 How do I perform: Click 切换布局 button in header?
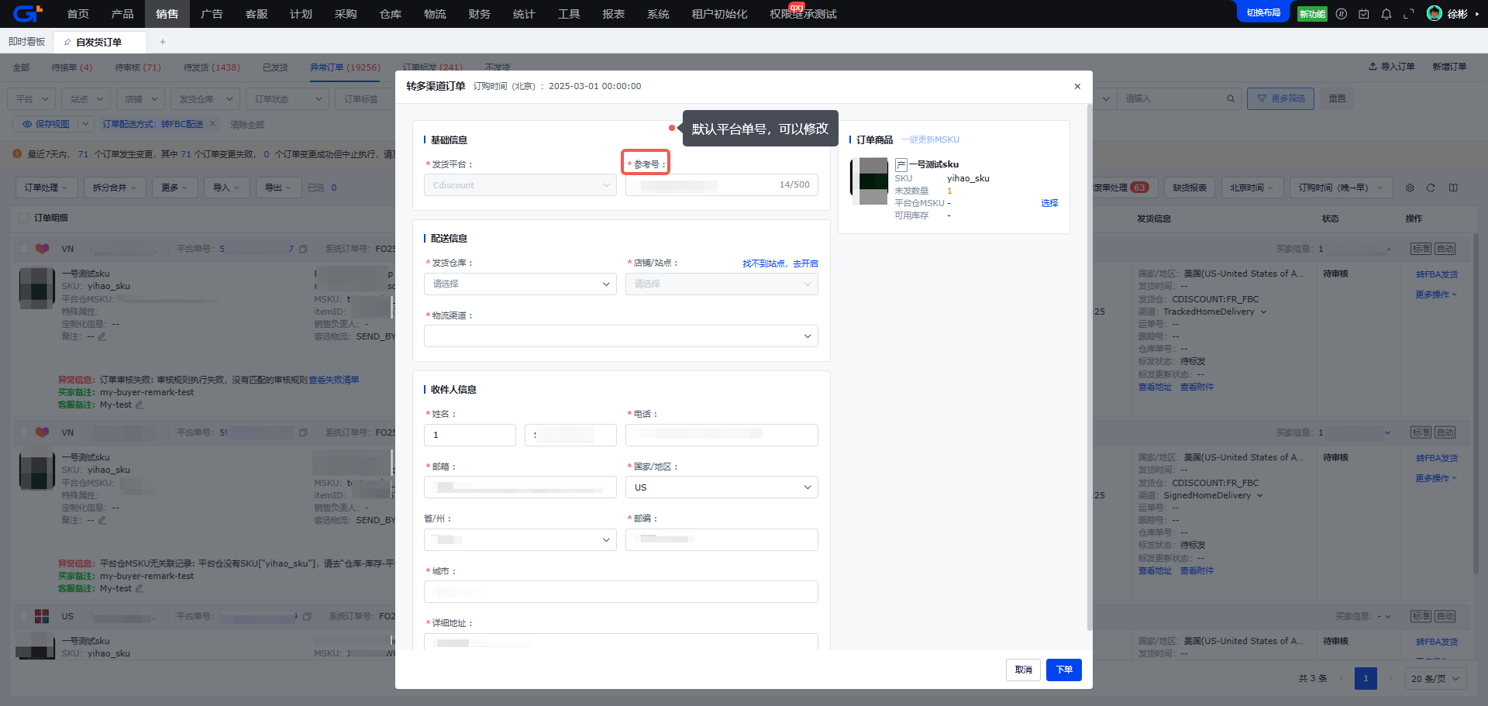click(1263, 12)
